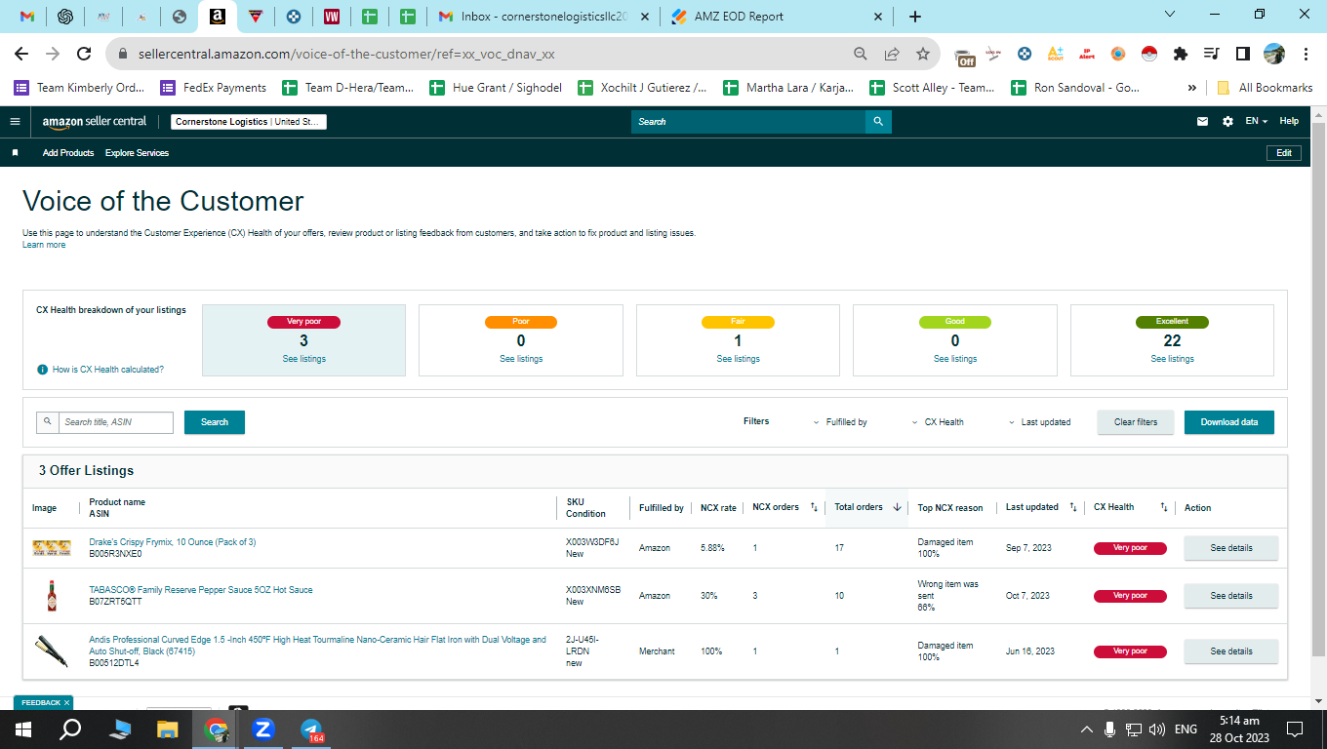Viewport: 1327px width, 749px height.
Task: Sort by Total orders arrow
Action: [x=897, y=507]
